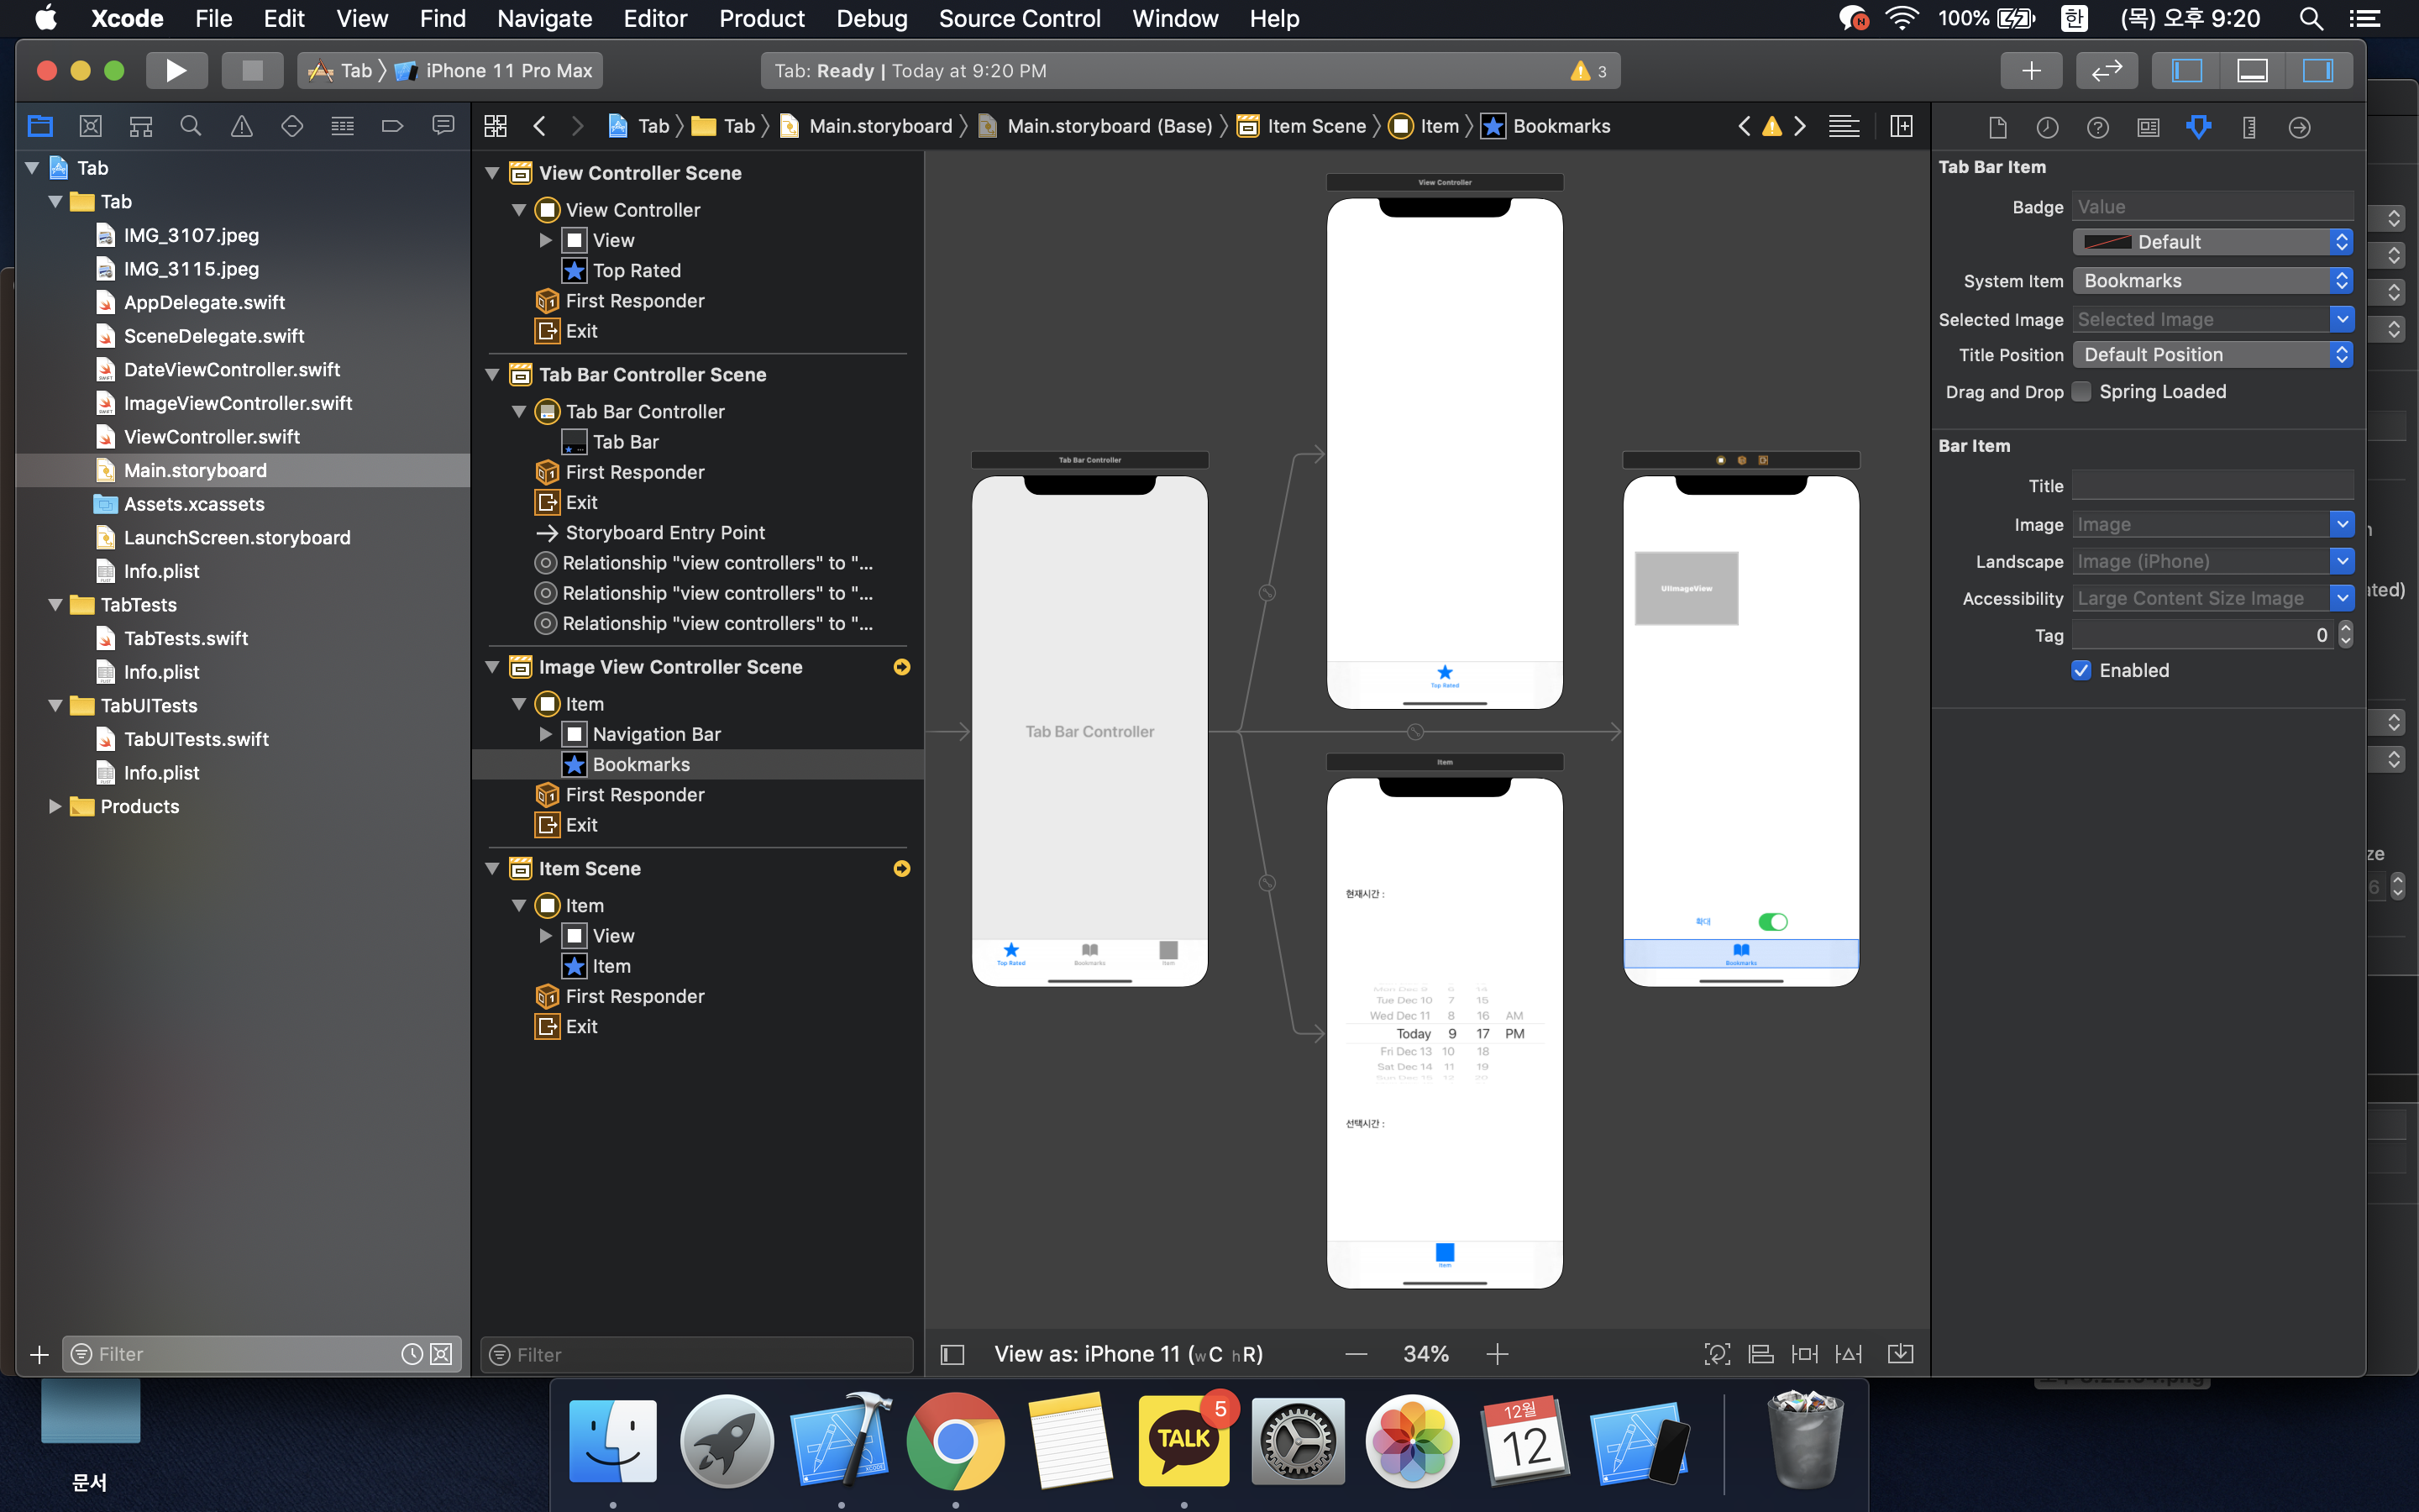Open the Source Control menu
Viewport: 2419px width, 1512px height.
[1019, 18]
